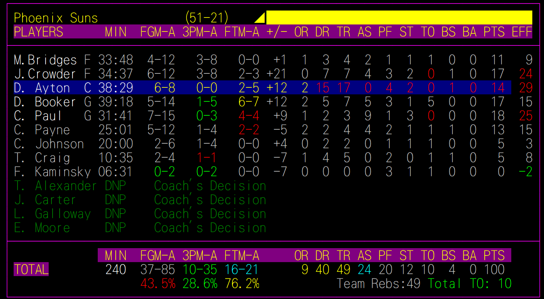Image resolution: width=544 pixels, height=299 pixels.
Task: Select the team free throws total 16-21
Action: pyautogui.click(x=242, y=269)
